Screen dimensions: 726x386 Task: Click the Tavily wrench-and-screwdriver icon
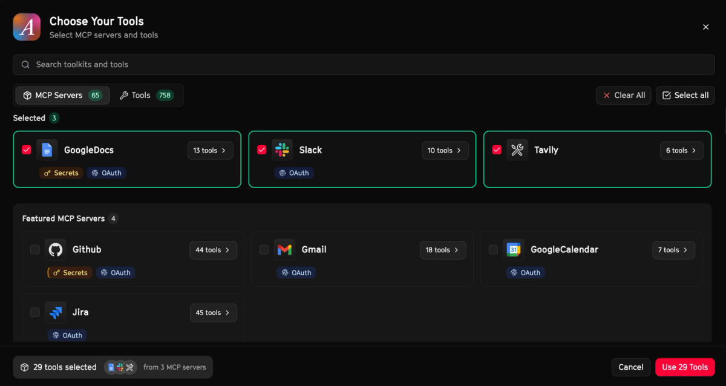pos(517,150)
